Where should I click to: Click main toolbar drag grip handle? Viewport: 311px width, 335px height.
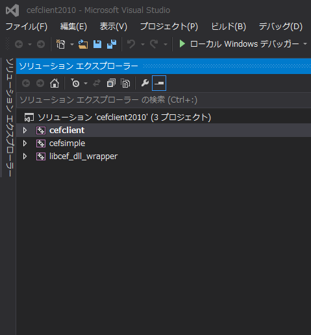(8, 44)
